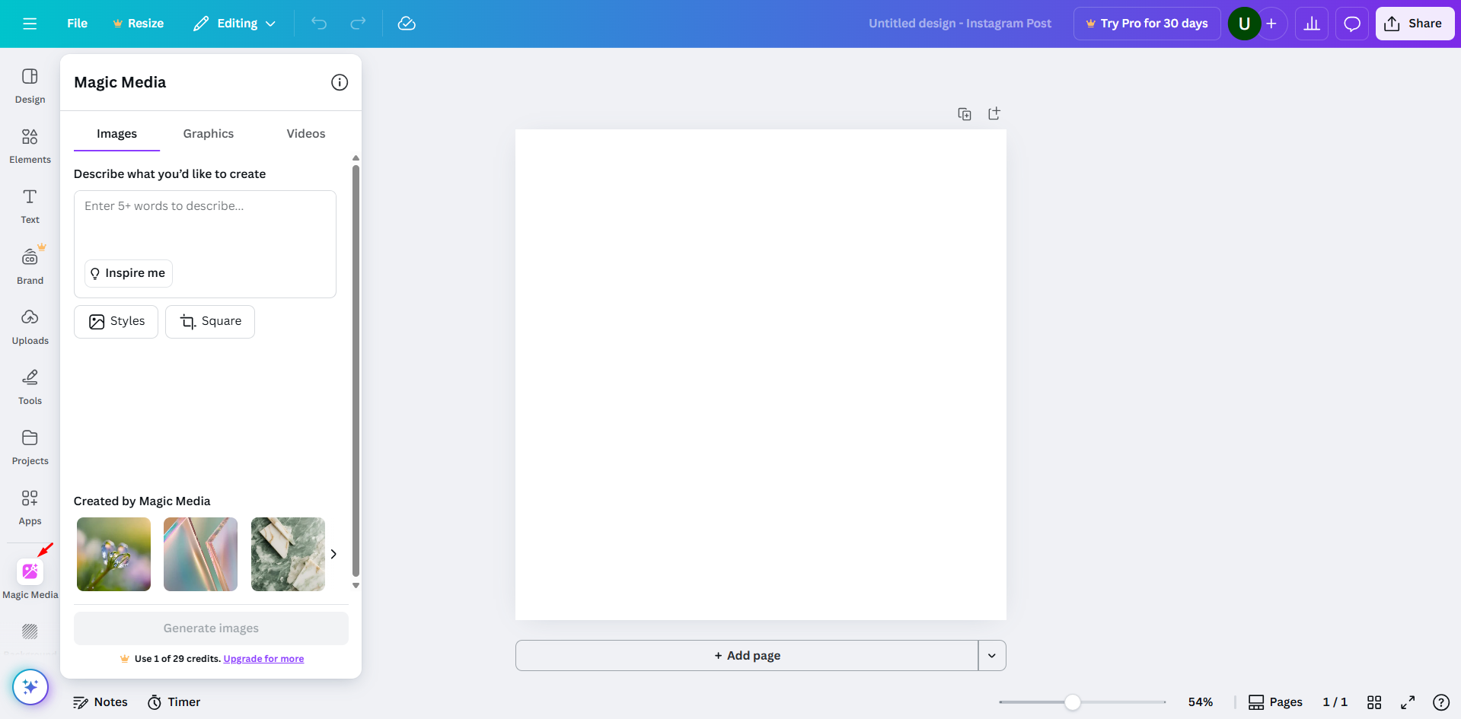Click the Try Pro for 30 days button
This screenshot has width=1461, height=719.
[1146, 24]
